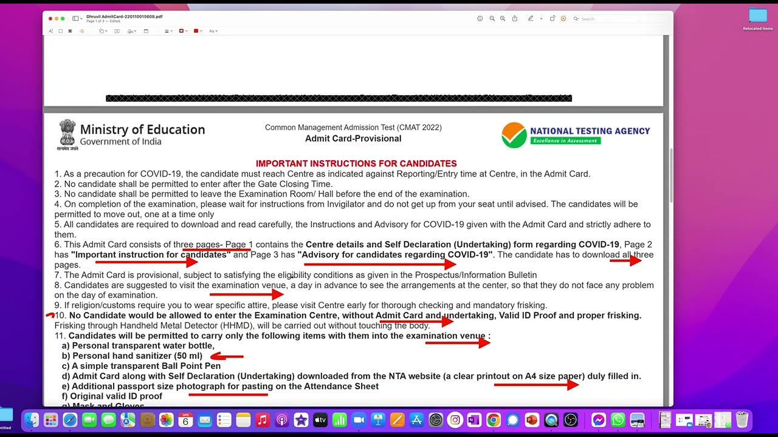Viewport: 778px width, 437px height.
Task: Zoom out of the PDF page
Action: pyautogui.click(x=492, y=19)
